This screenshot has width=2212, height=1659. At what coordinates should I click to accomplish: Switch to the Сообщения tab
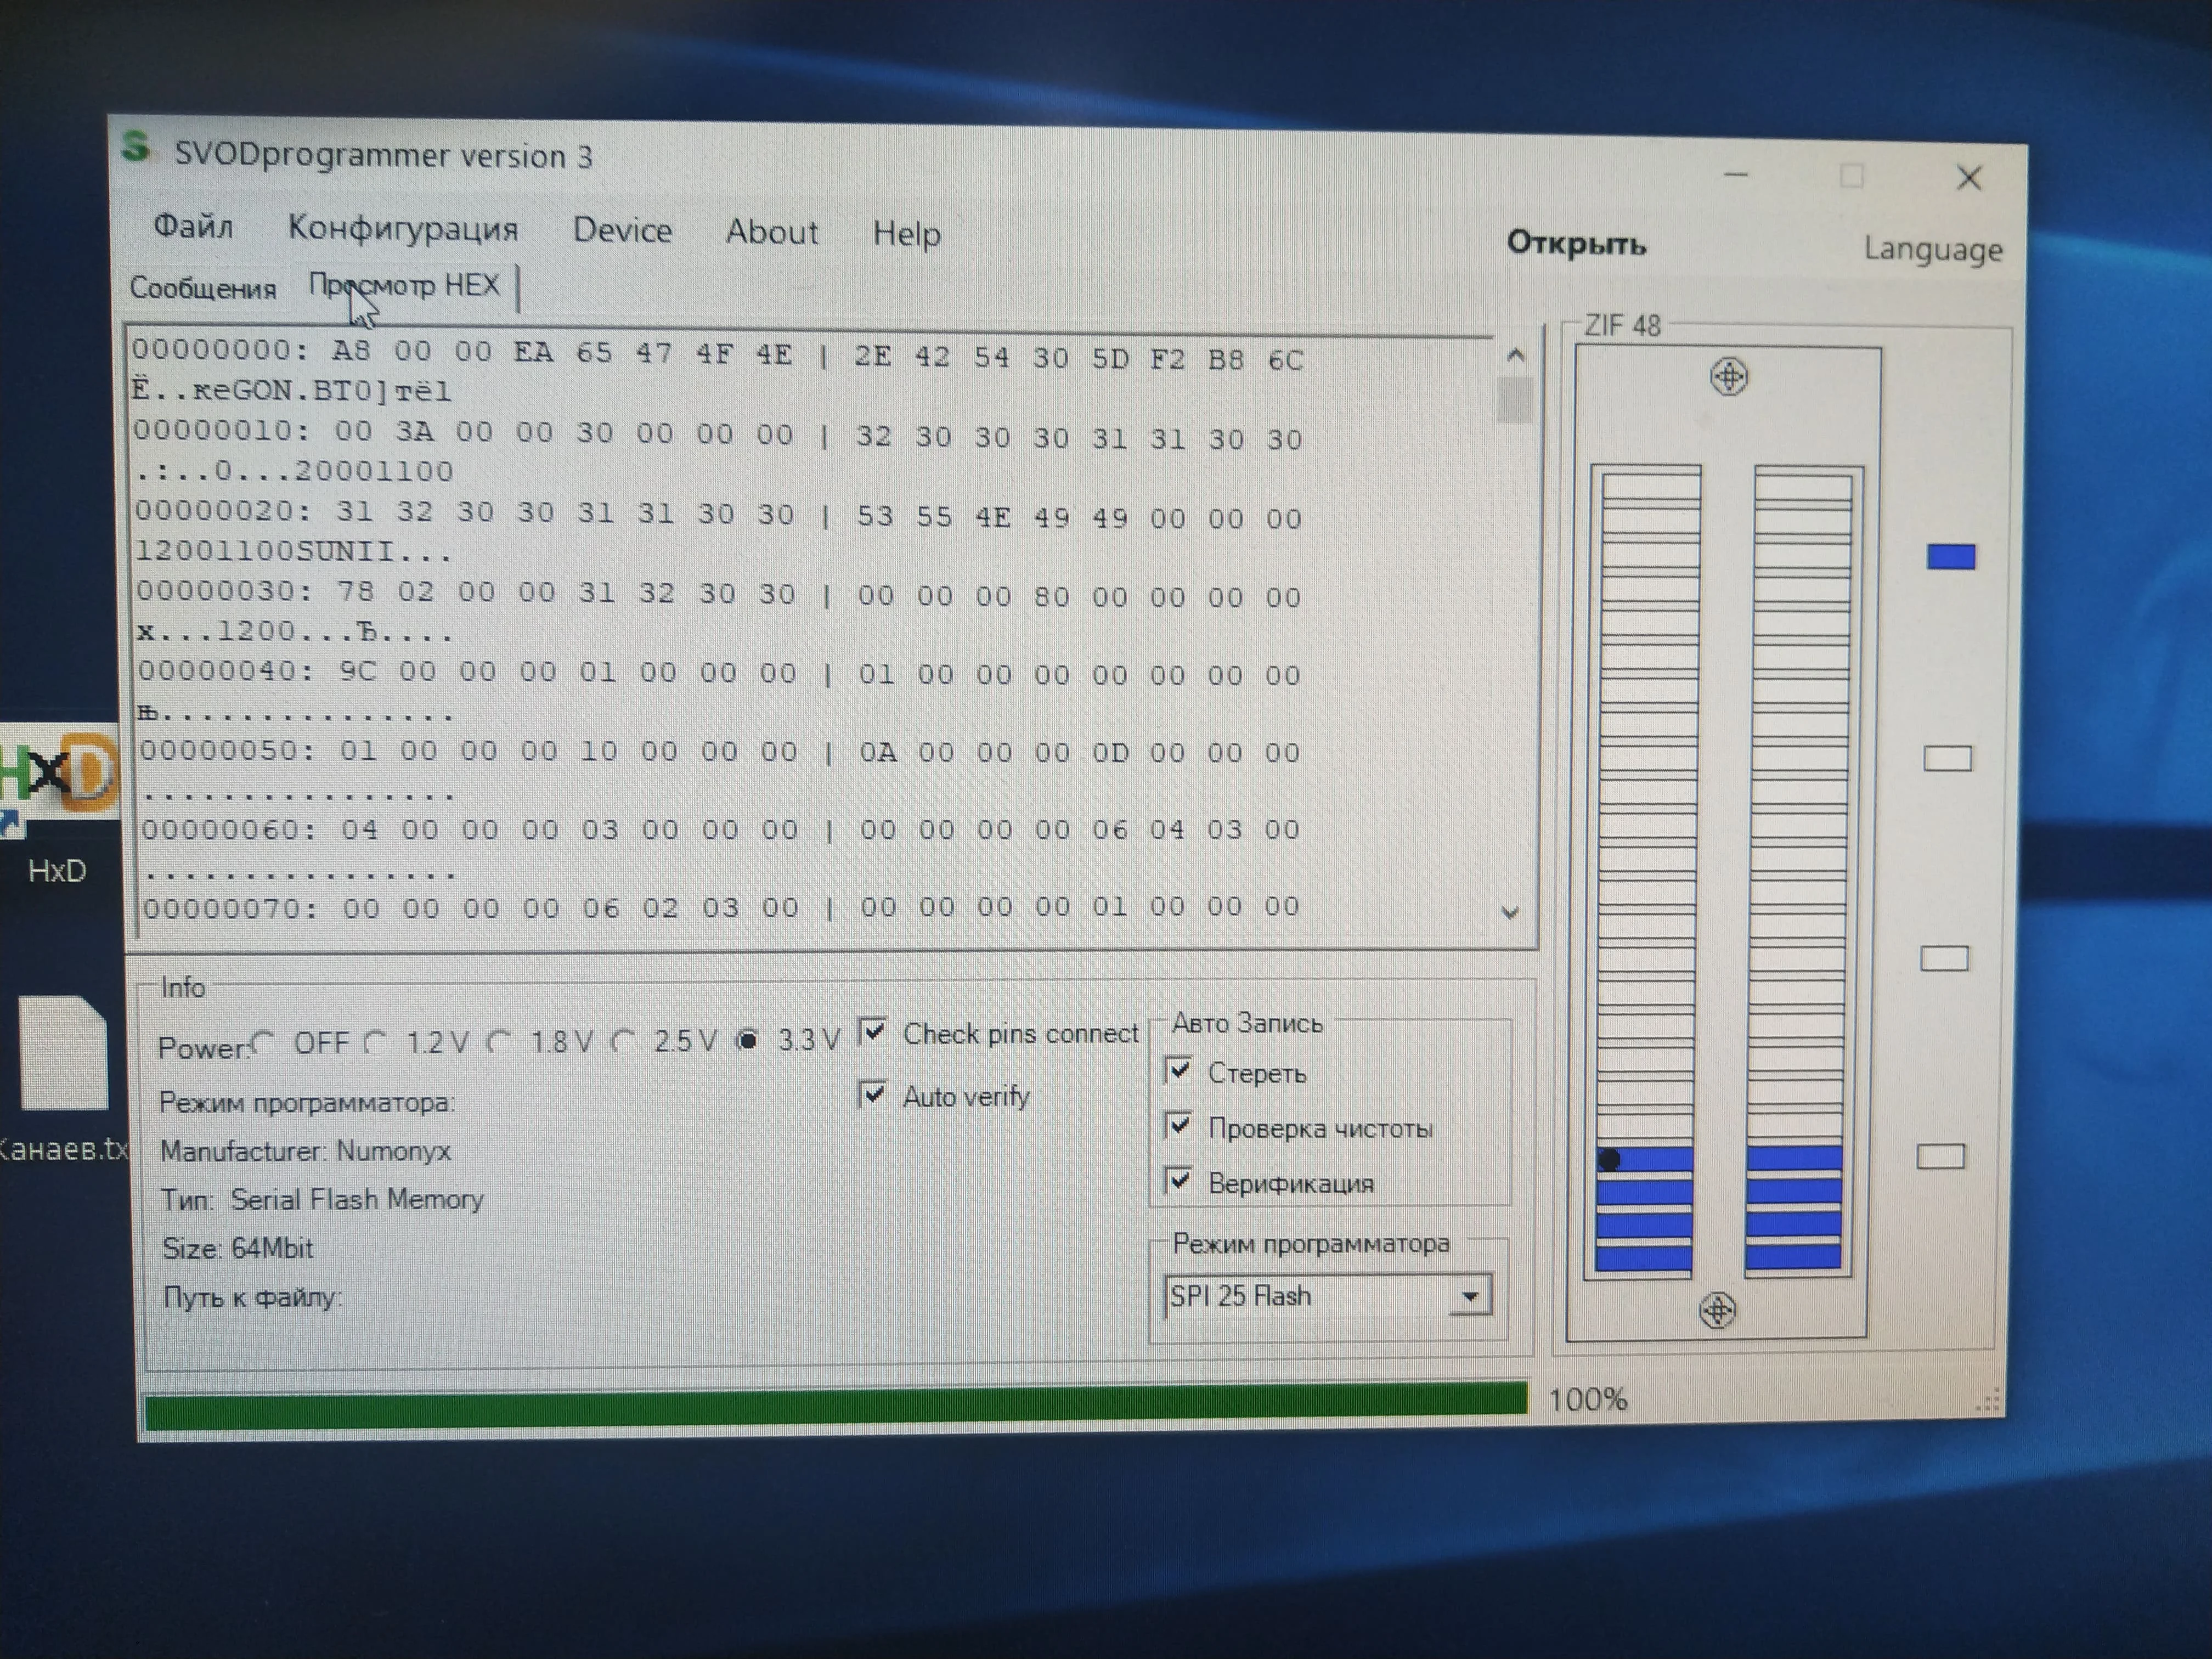coord(203,288)
